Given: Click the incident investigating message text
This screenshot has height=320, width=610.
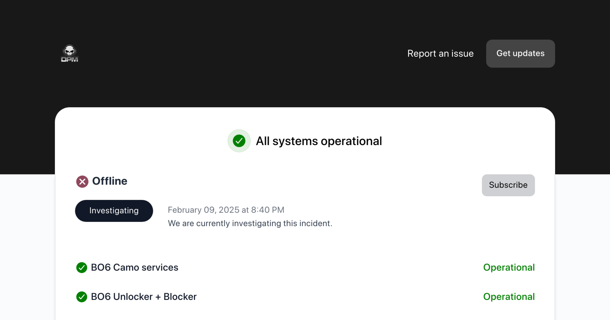Looking at the screenshot, I should click(250, 223).
